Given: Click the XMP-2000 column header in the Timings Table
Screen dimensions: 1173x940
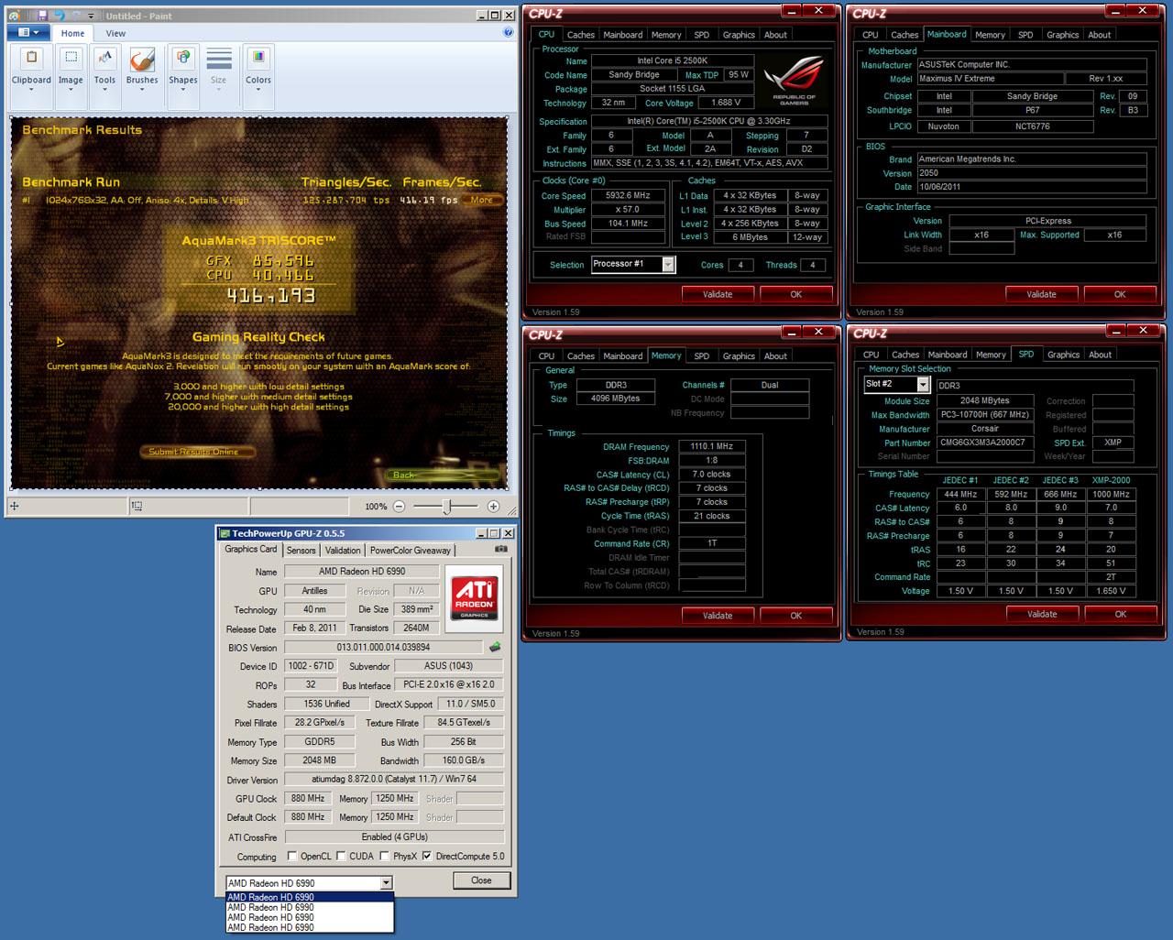Looking at the screenshot, I should [1111, 480].
